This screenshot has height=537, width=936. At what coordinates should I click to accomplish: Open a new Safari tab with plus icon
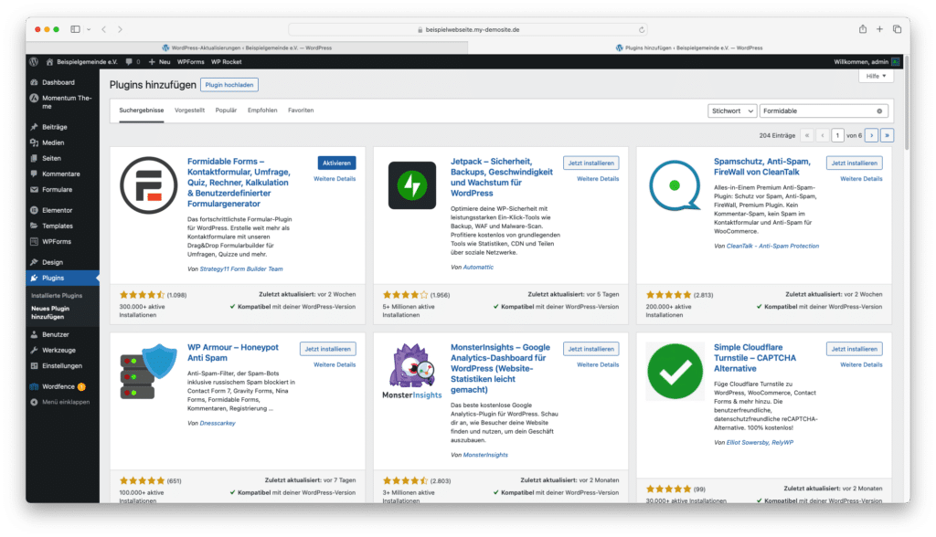(x=879, y=28)
